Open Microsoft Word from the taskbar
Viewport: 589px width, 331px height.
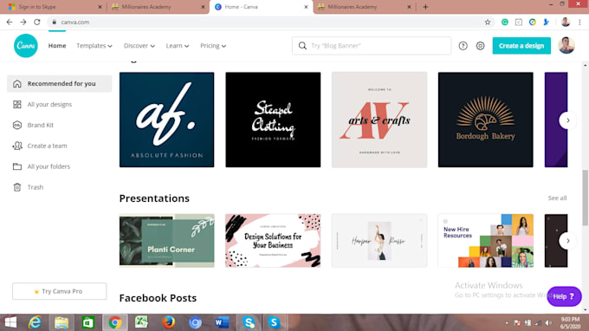(222, 322)
